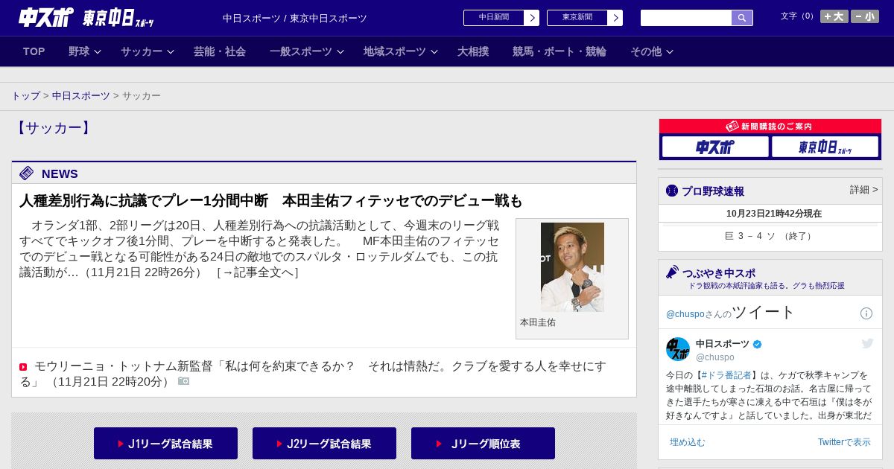Click verified badge next to 中日スポーツ
This screenshot has height=469, width=894.
click(x=758, y=344)
